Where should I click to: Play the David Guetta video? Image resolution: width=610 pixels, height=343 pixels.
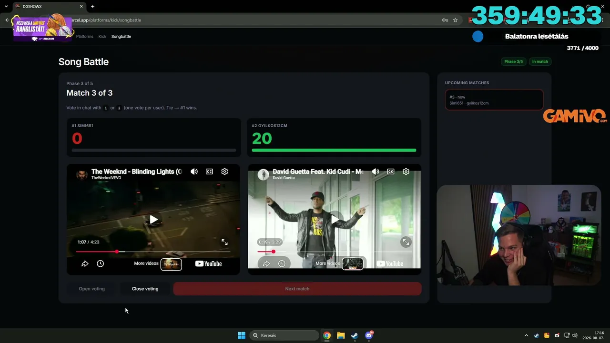coord(335,220)
